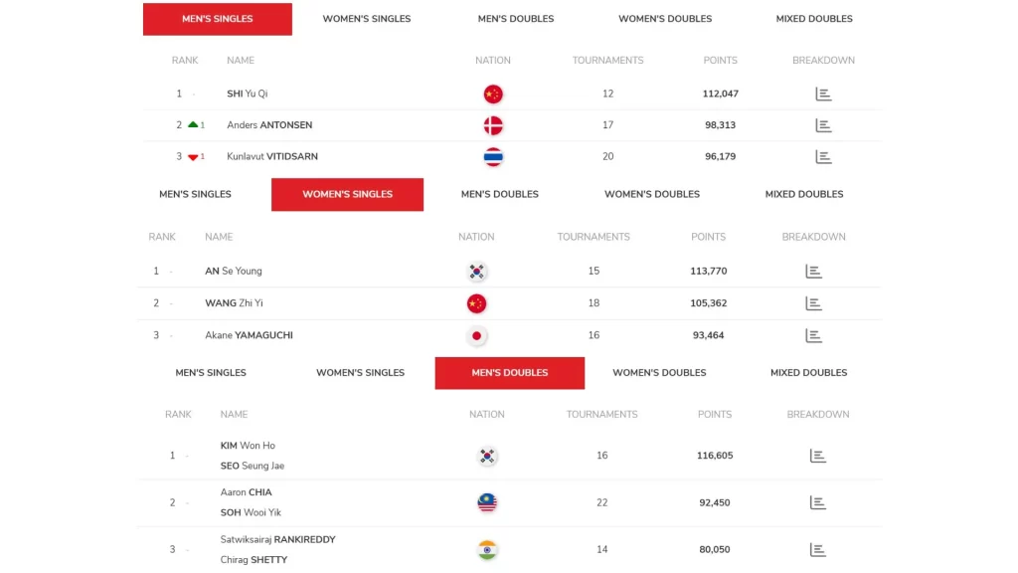The image size is (1018, 573).
Task: Open the breakdown icon for Wang Zhi Yi
Action: (x=813, y=303)
